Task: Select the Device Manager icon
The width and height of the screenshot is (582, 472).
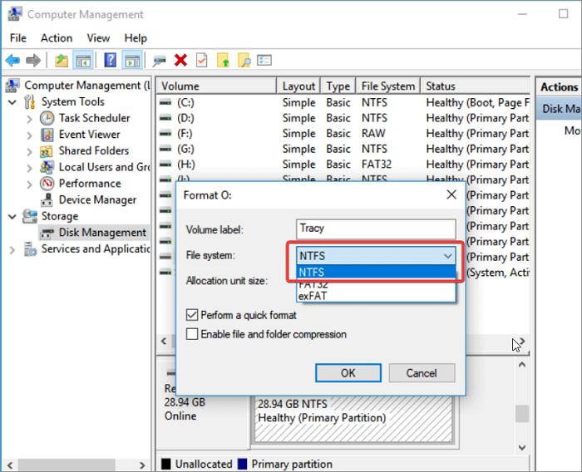Action: click(x=47, y=200)
